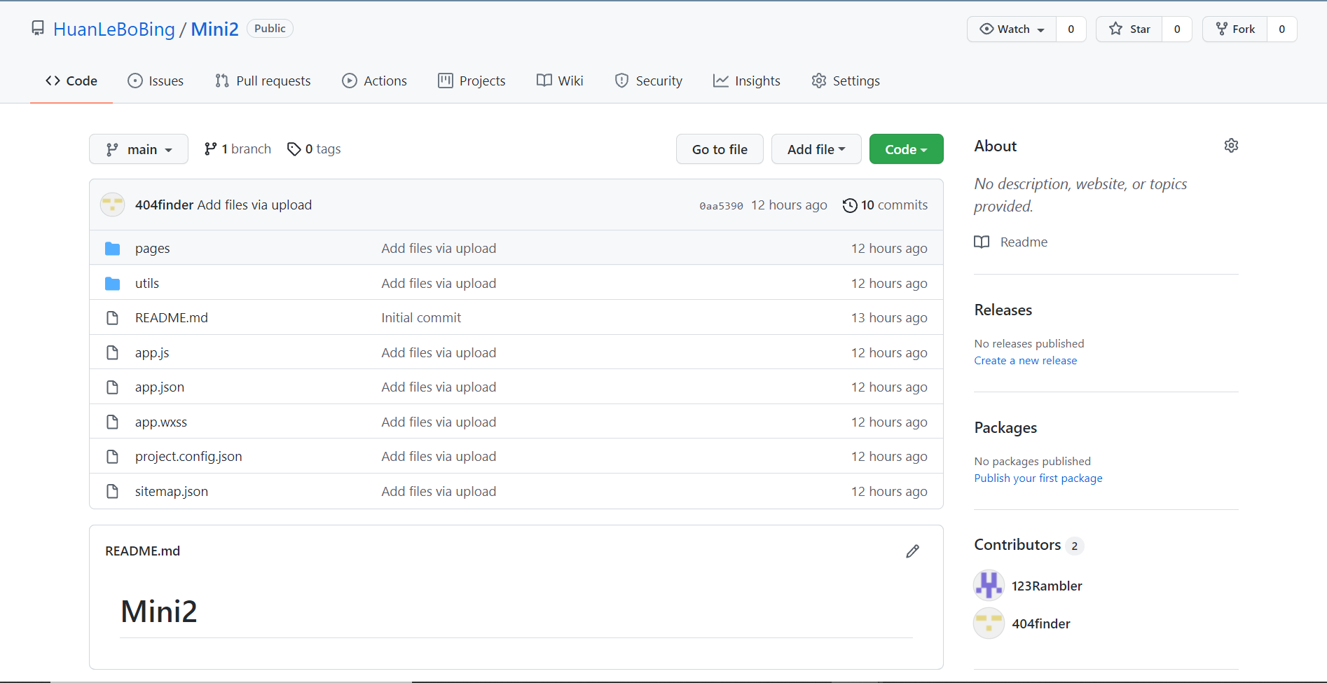Image resolution: width=1327 pixels, height=683 pixels.
Task: Click the file icon next to README.md row
Action: 112,318
